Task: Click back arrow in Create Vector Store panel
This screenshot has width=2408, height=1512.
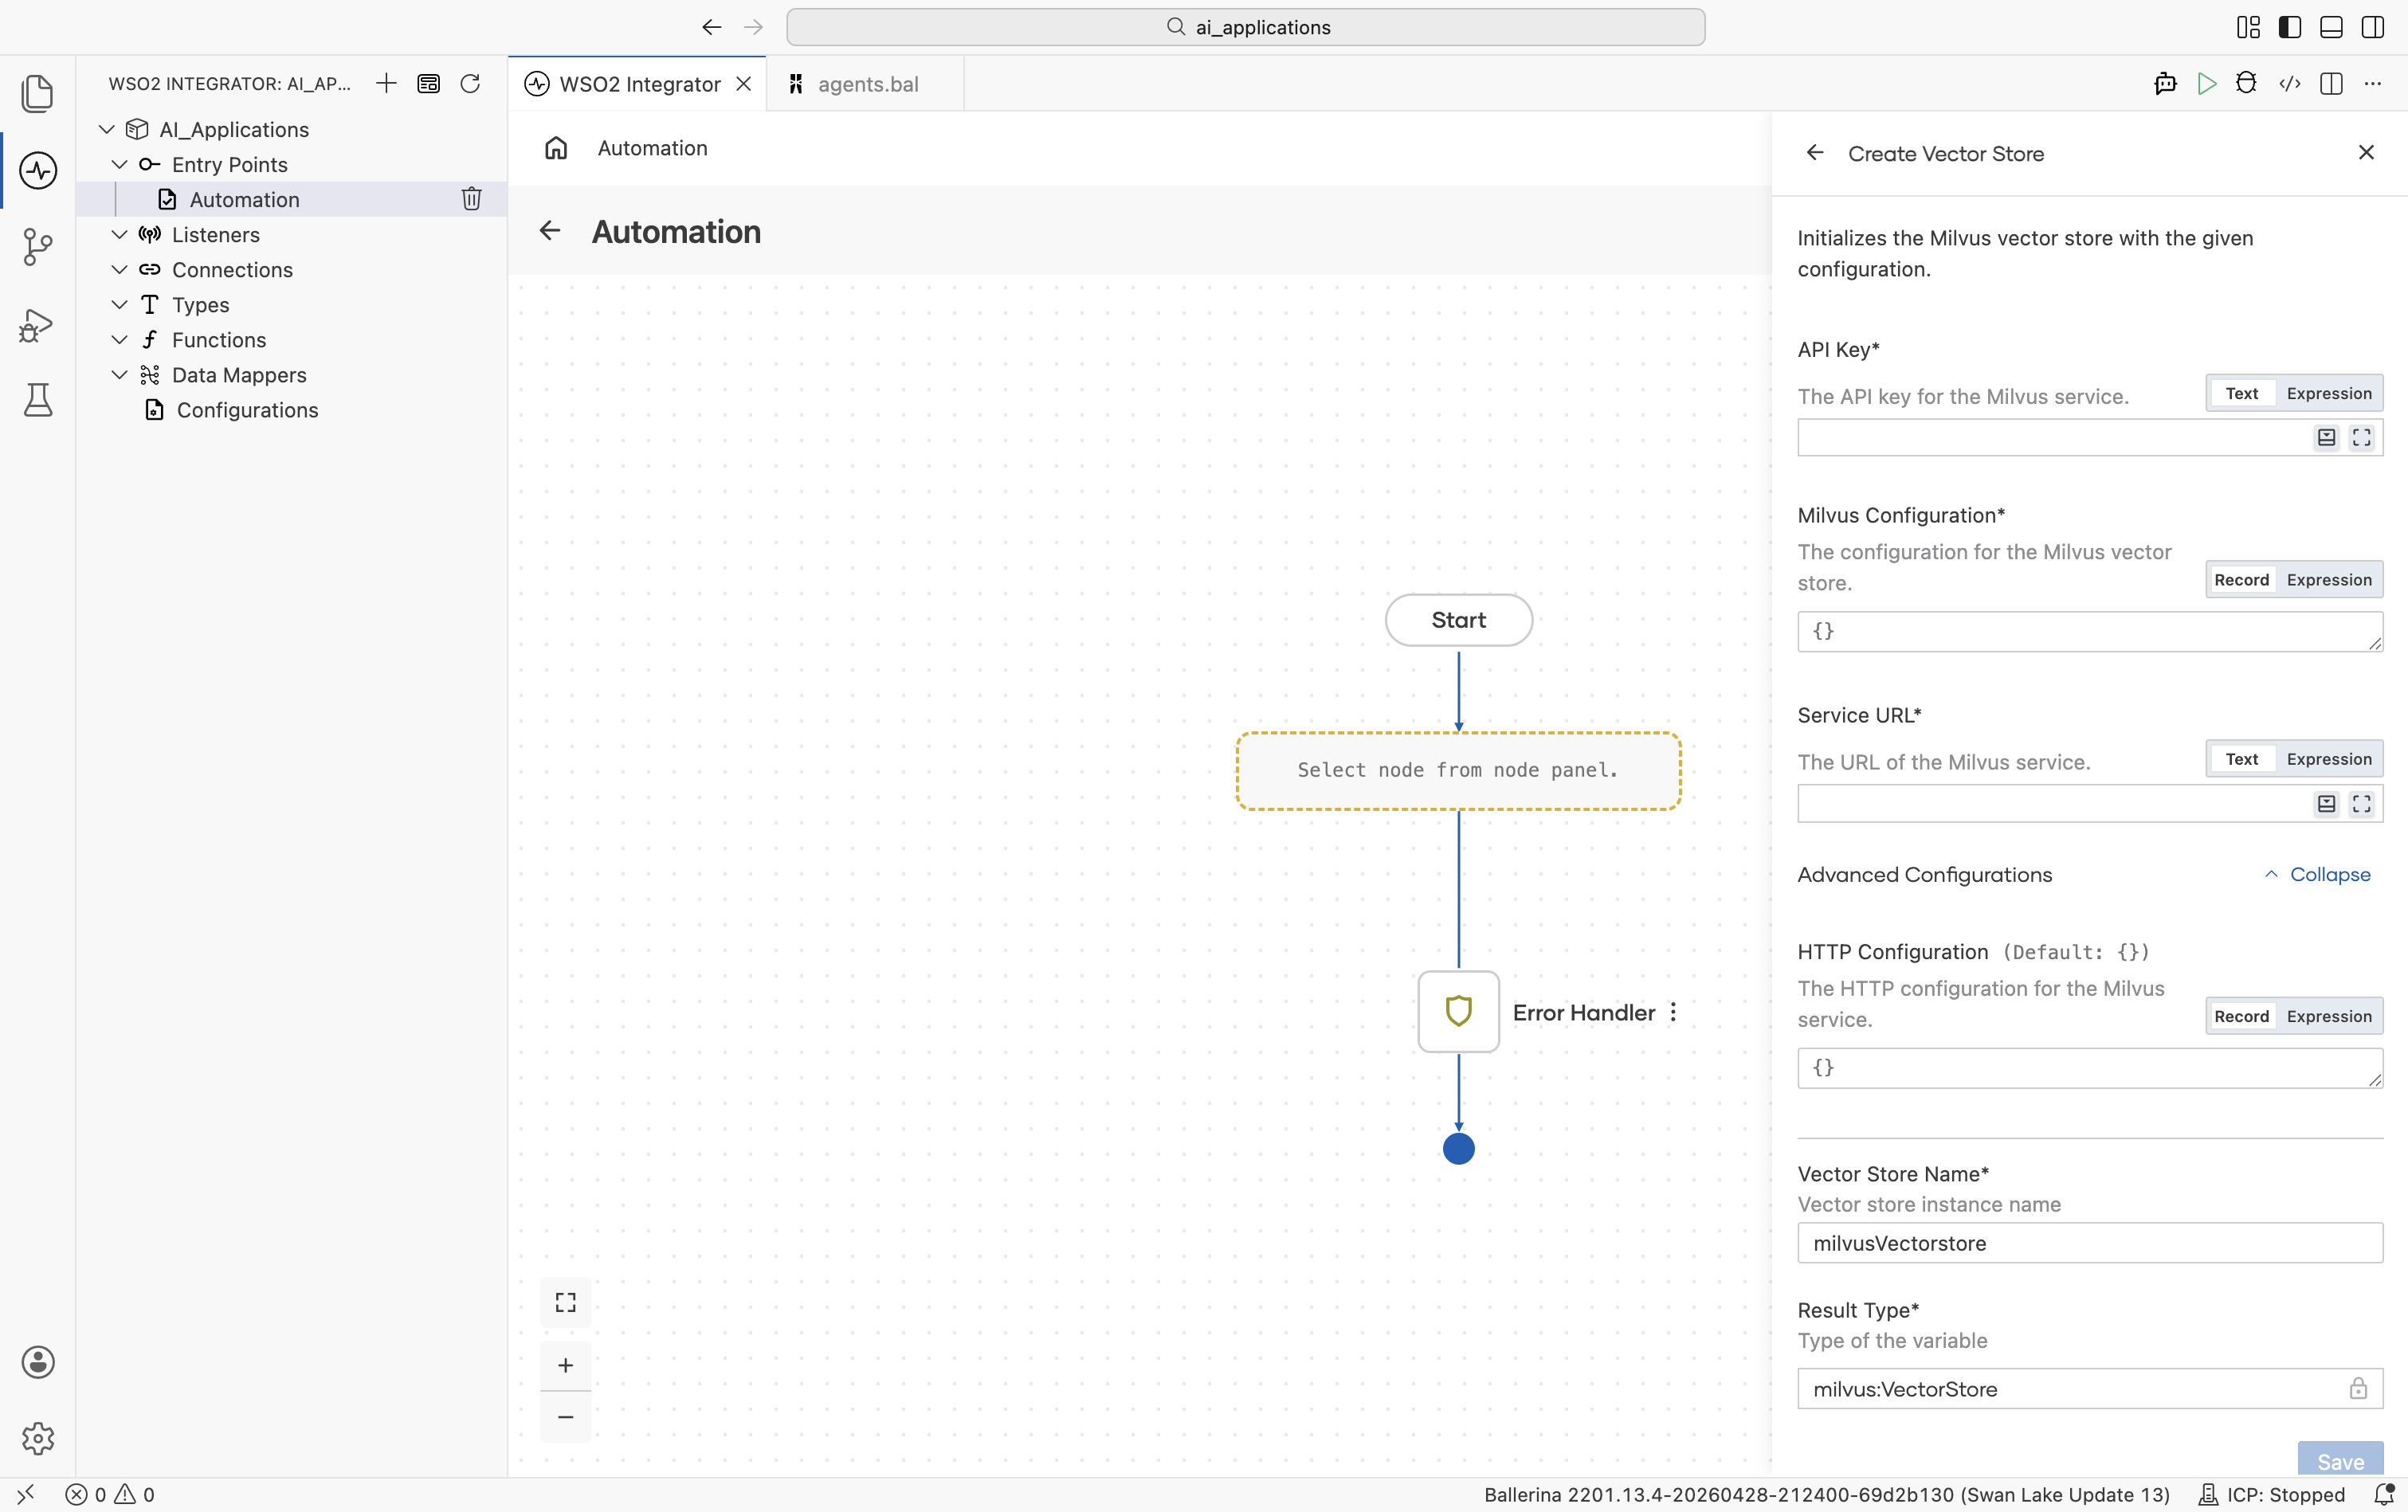Action: [x=1815, y=153]
